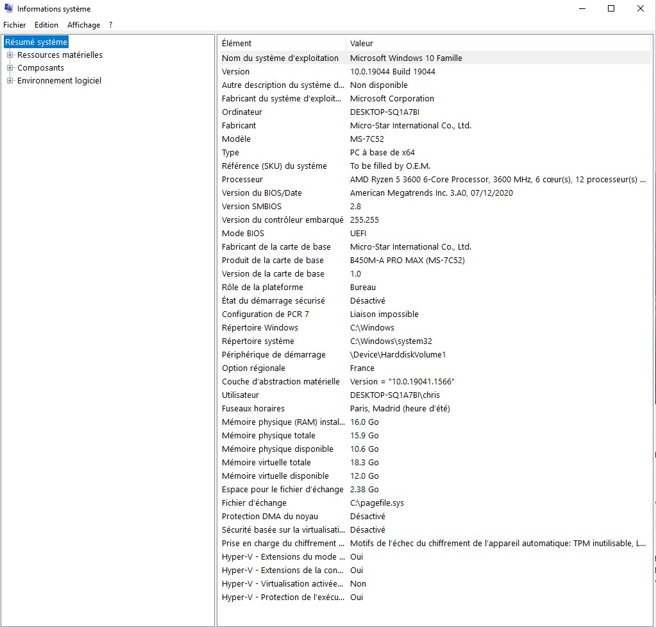
Task: Select the Ordinateur row
Action: click(x=435, y=112)
